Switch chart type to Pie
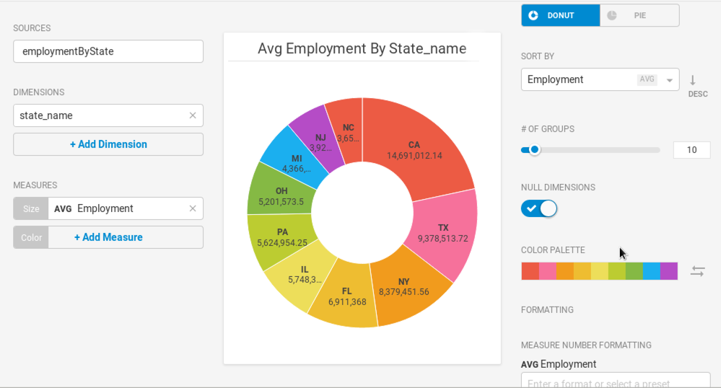 pos(639,15)
